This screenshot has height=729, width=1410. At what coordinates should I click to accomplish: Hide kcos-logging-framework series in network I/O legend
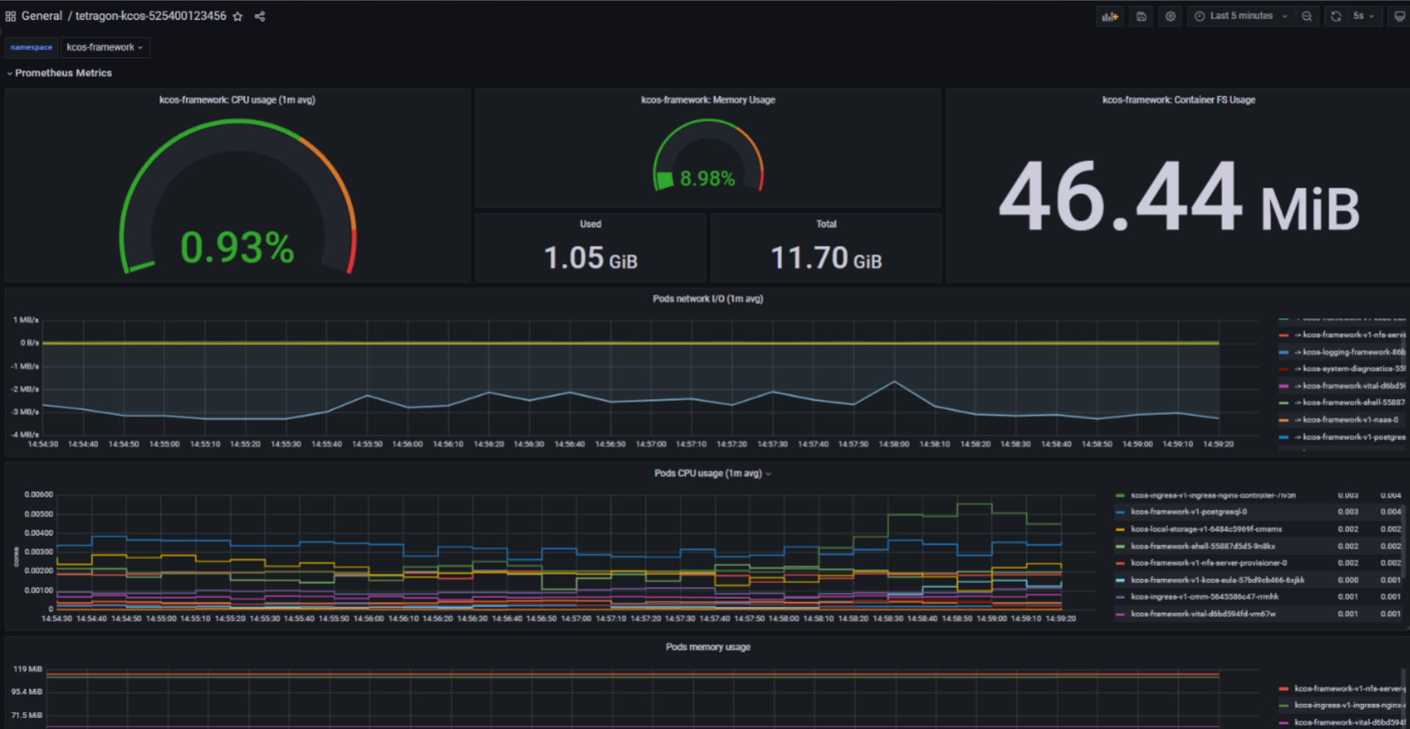click(x=1352, y=352)
